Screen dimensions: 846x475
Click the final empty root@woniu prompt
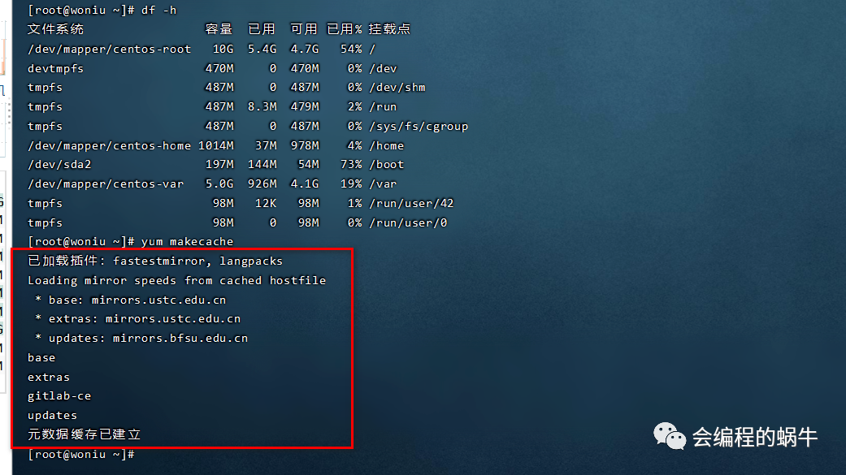tap(81, 455)
